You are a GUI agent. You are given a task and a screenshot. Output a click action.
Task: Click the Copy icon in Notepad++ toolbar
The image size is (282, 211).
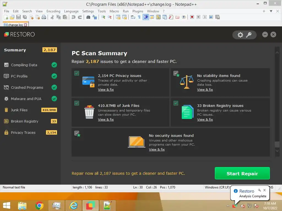tap(59, 17)
